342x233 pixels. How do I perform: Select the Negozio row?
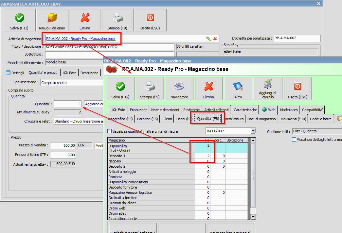pyautogui.click(x=178, y=161)
